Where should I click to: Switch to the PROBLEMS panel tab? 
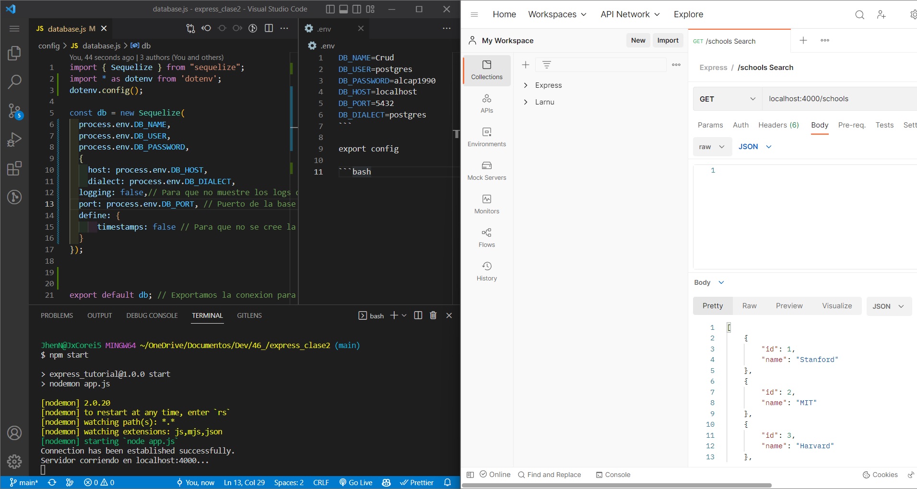tap(57, 315)
